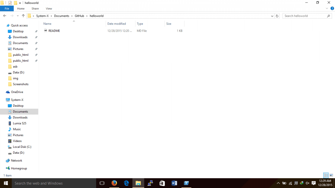Click Search the web and Windows box
This screenshot has height=188, width=335.
(x=54, y=183)
